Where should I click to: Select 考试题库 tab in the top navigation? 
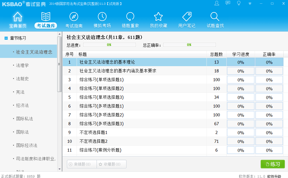[x=46, y=26]
